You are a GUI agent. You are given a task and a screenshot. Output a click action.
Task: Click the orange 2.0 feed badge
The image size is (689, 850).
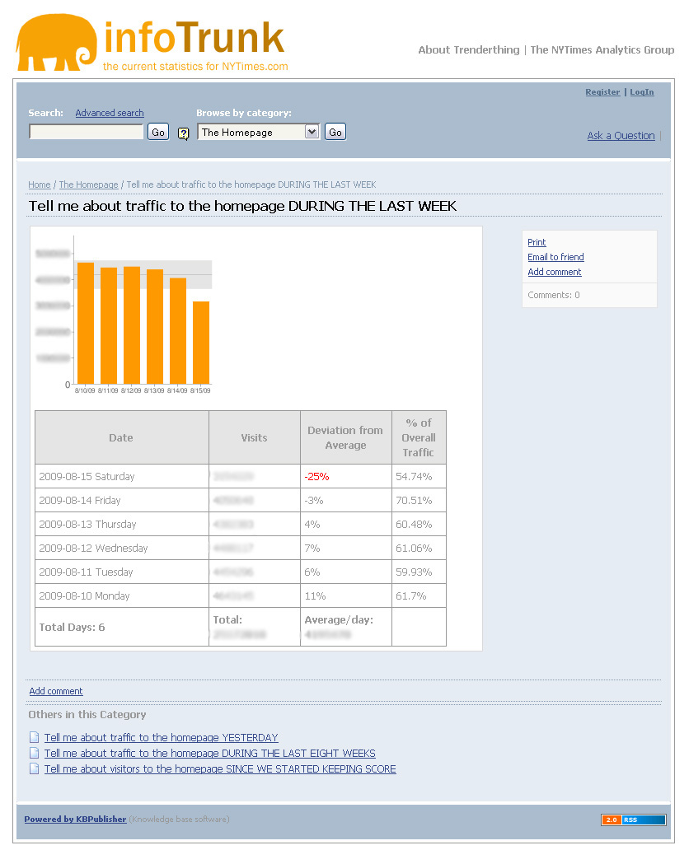[611, 819]
